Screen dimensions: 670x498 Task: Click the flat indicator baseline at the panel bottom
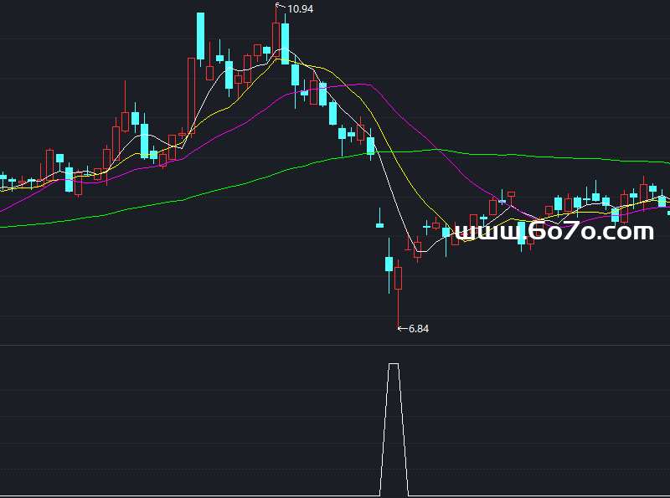click(167, 496)
